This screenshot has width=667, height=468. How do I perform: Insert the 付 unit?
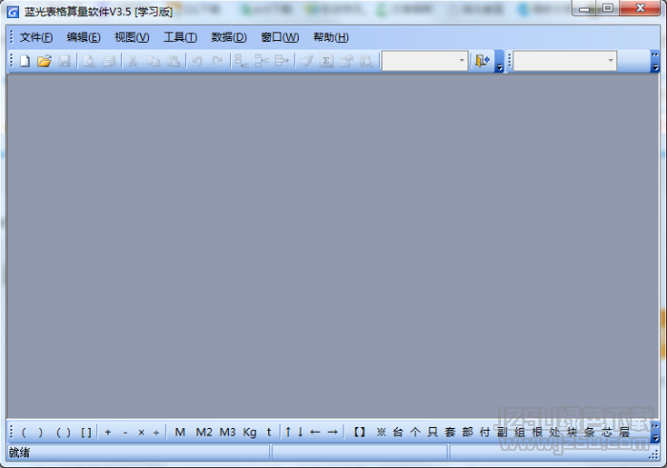click(x=485, y=433)
